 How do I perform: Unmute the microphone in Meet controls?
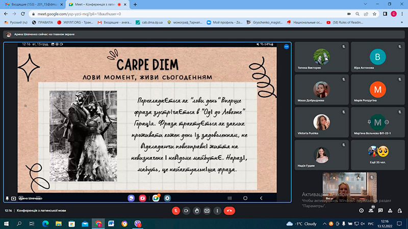click(175, 210)
